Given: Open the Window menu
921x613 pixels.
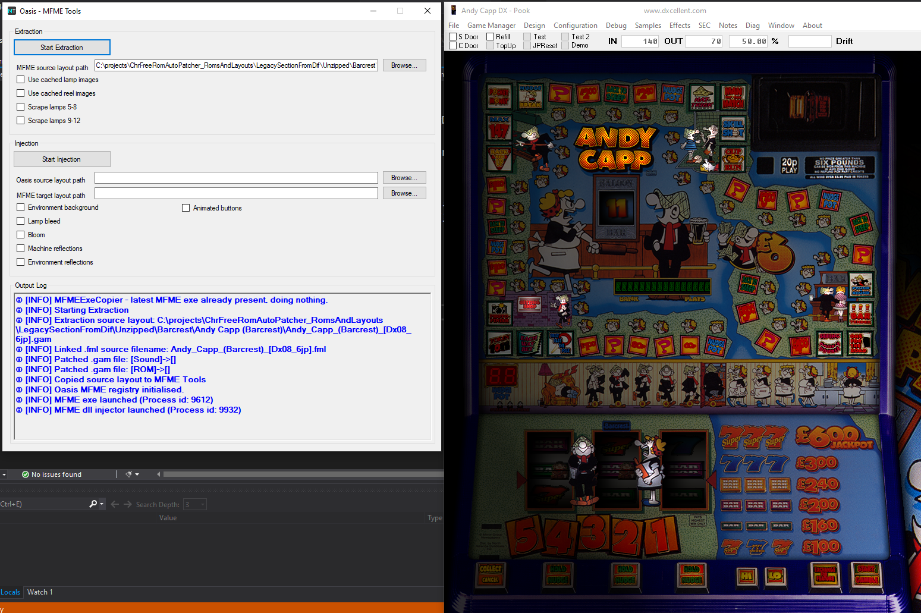Looking at the screenshot, I should pos(781,26).
